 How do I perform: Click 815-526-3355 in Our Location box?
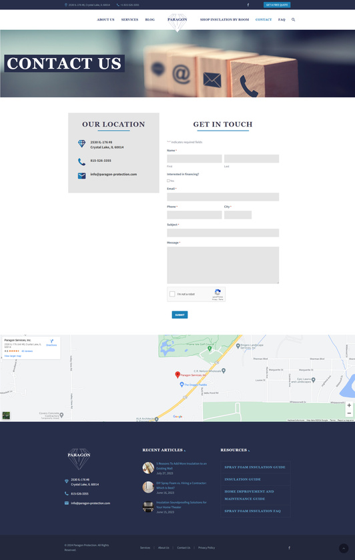(101, 161)
